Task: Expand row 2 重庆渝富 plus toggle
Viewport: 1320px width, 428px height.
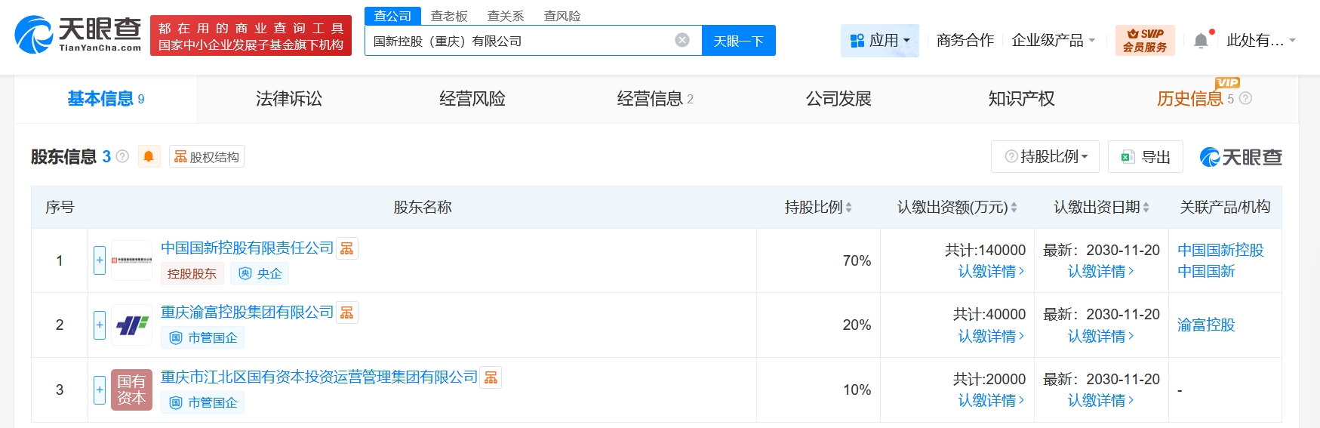Action: [x=100, y=325]
